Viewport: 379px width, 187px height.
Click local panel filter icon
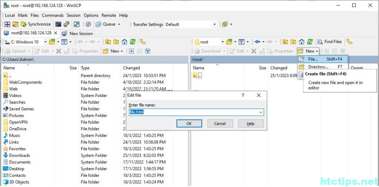pos(64,42)
